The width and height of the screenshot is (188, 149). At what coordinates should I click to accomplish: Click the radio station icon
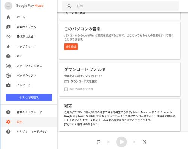click(x=8, y=66)
